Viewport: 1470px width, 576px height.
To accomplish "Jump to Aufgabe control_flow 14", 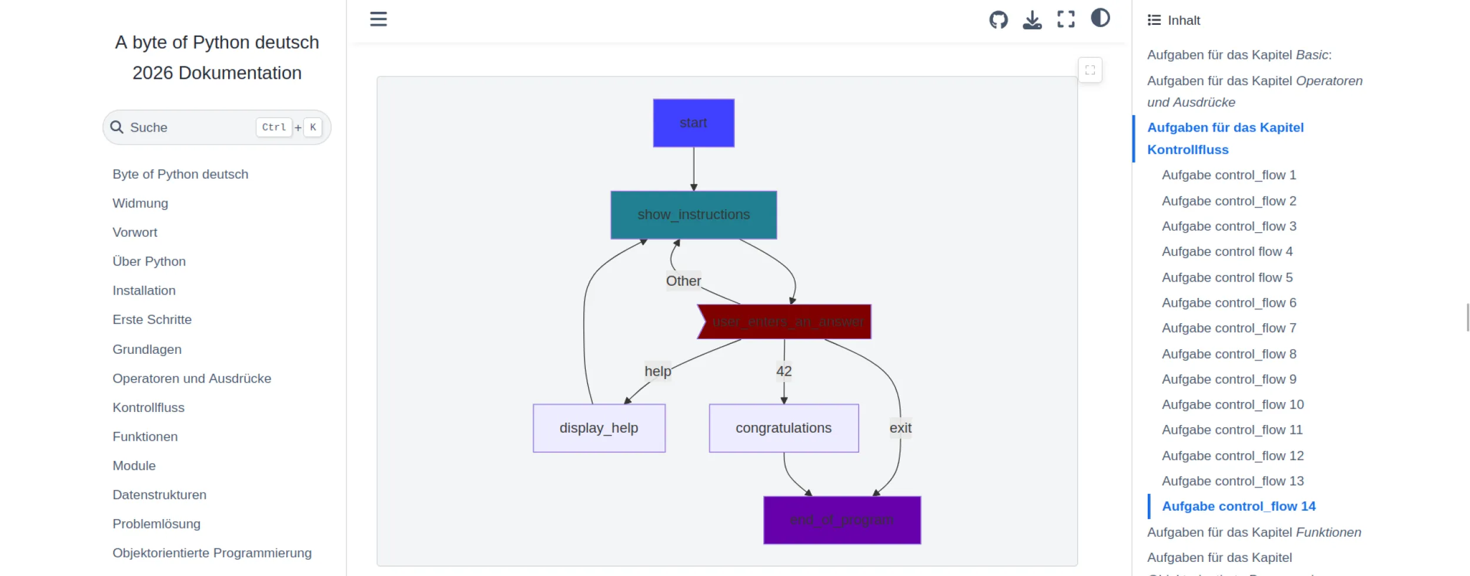I will [x=1239, y=505].
